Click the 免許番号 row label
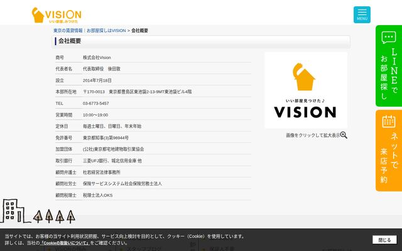This screenshot has width=402, height=251. click(64, 138)
